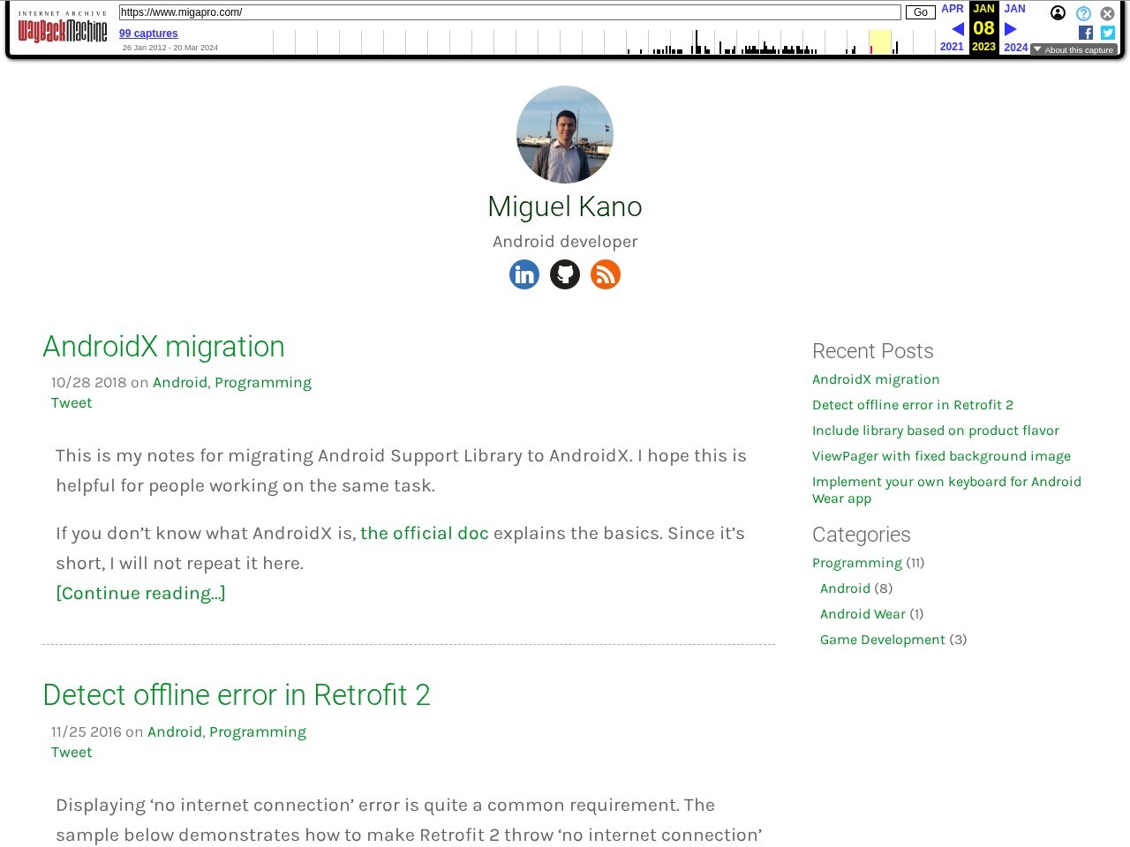1130x847 pixels.
Task: Open the LinkedIn profile icon
Action: pyautogui.click(x=524, y=274)
